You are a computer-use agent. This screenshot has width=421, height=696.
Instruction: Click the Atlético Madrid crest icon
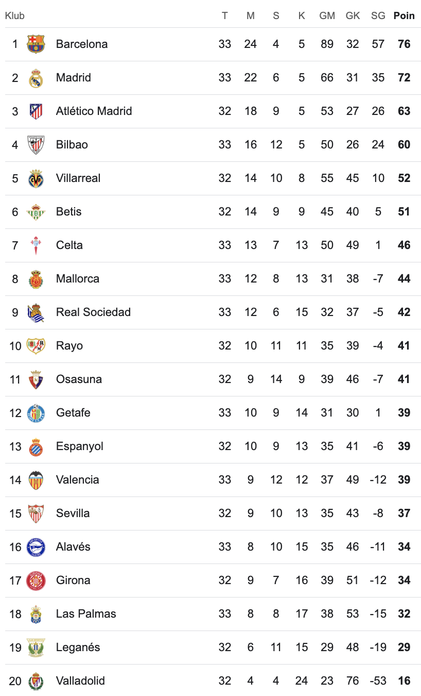[36, 111]
